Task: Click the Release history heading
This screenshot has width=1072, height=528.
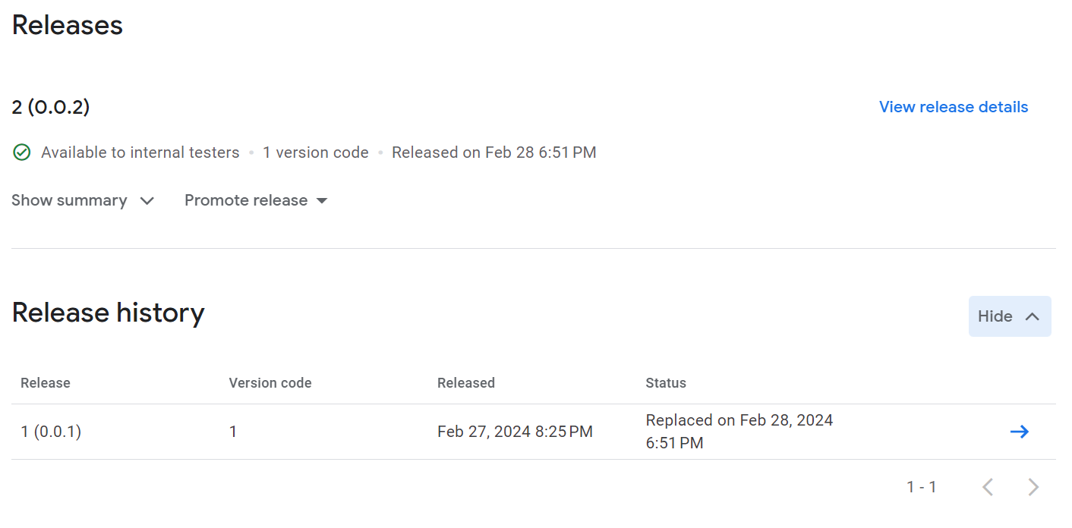Action: pos(109,313)
